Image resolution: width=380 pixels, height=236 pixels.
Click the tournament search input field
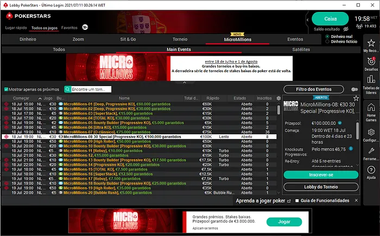click(91, 89)
